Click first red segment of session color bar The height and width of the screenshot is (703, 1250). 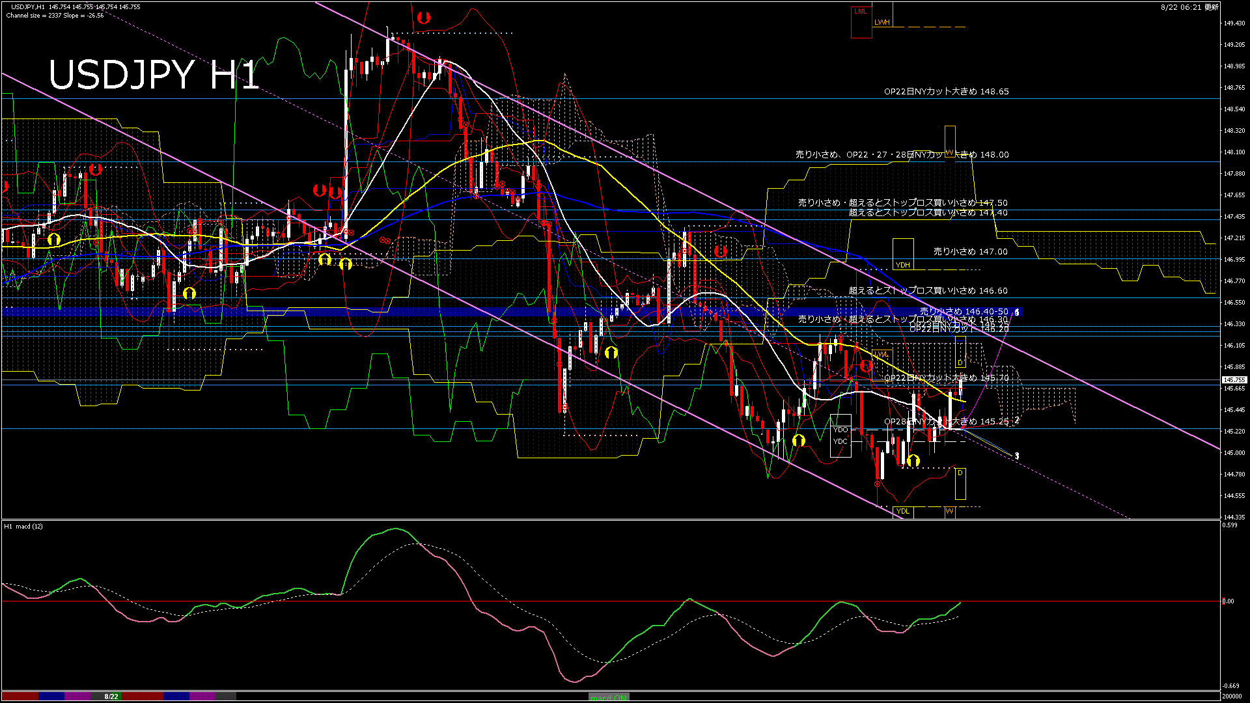click(x=20, y=696)
